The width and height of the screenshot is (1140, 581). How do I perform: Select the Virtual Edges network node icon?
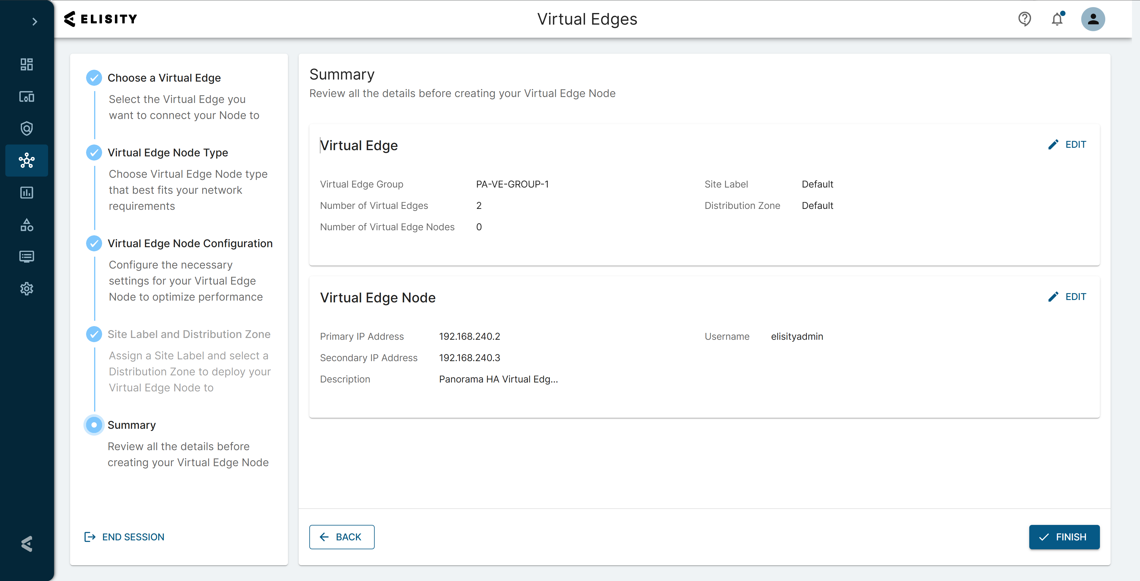tap(26, 161)
